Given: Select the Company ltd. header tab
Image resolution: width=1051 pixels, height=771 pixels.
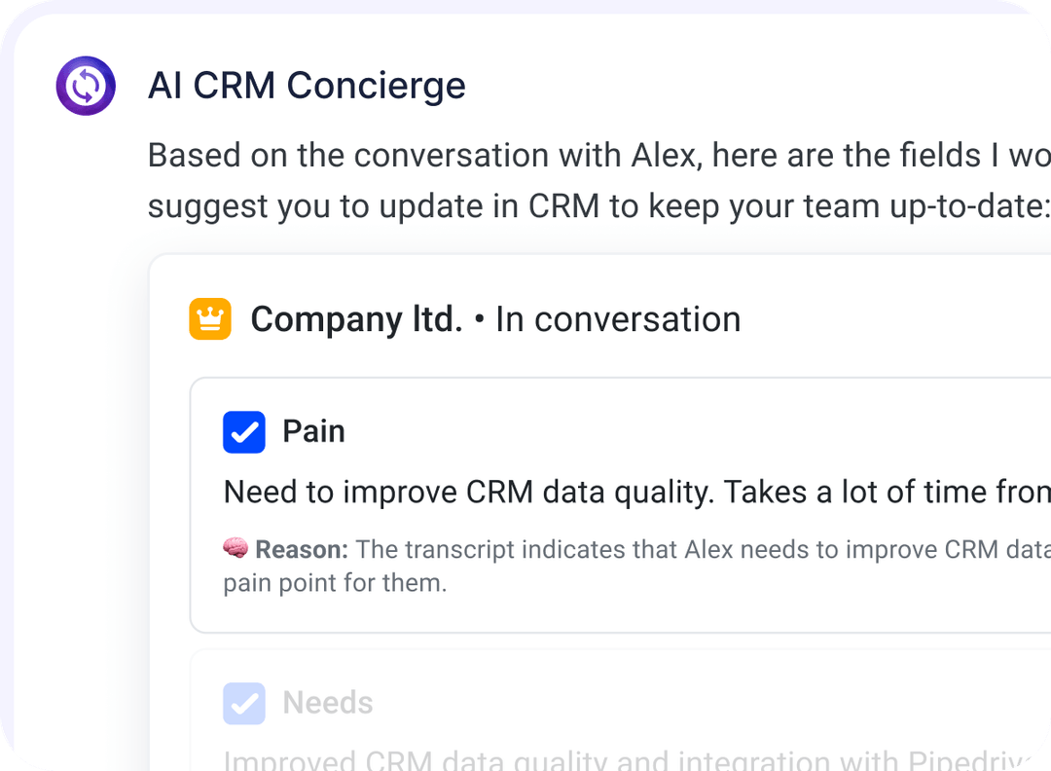Looking at the screenshot, I should click(357, 318).
